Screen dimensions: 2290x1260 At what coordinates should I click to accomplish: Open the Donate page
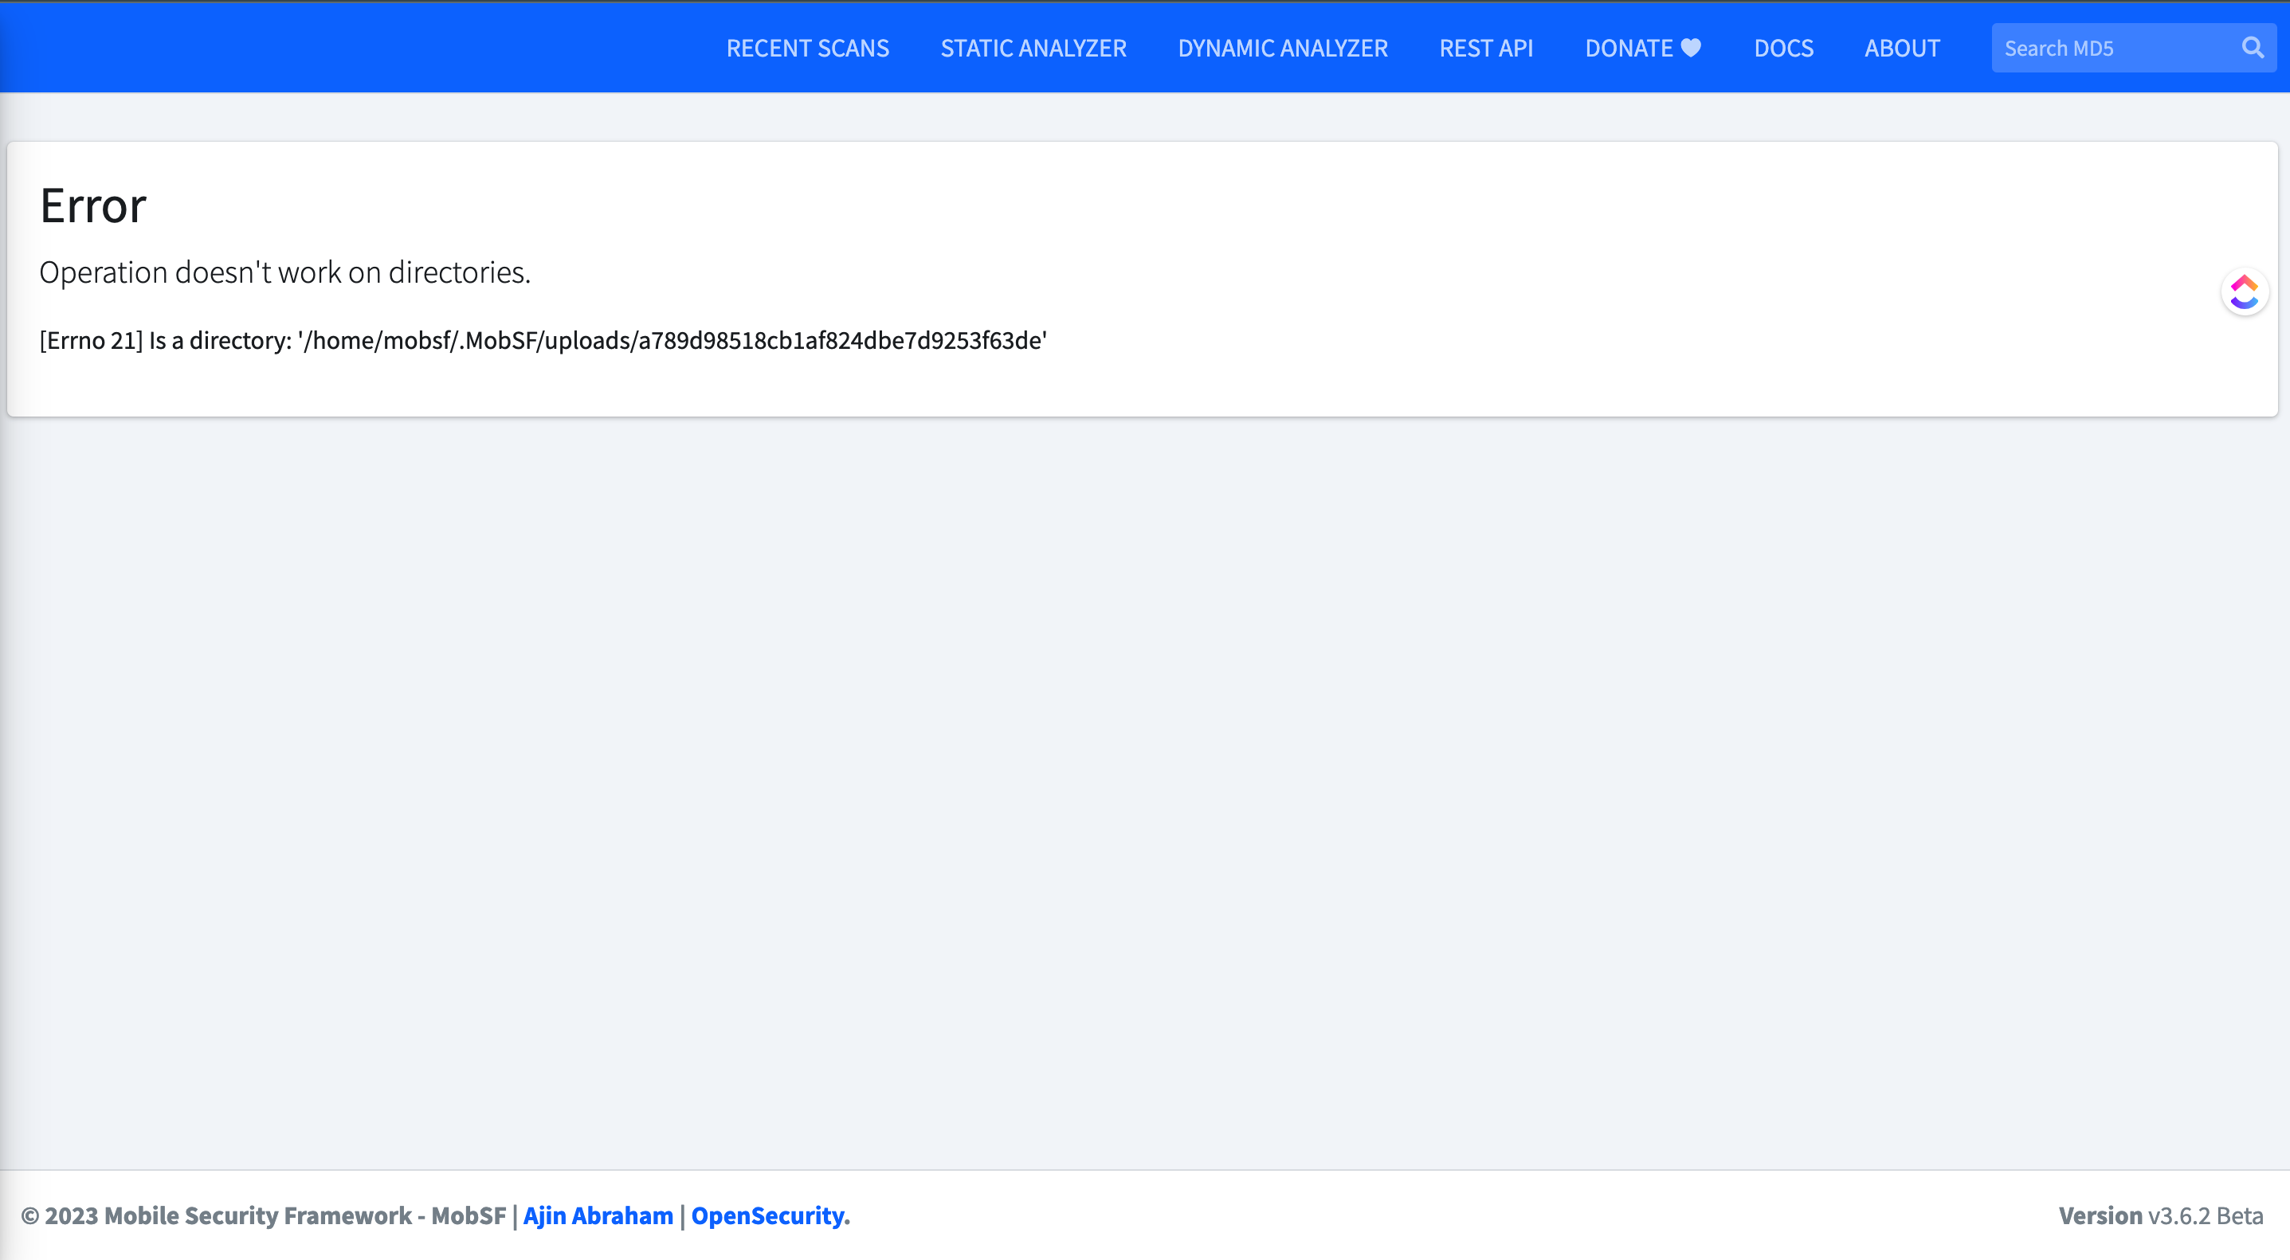click(1629, 48)
